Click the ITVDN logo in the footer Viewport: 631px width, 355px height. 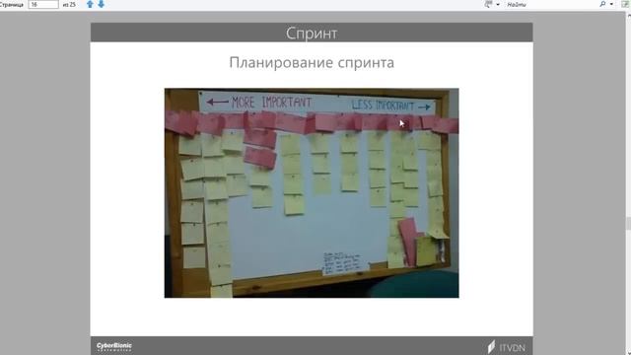[x=507, y=347]
